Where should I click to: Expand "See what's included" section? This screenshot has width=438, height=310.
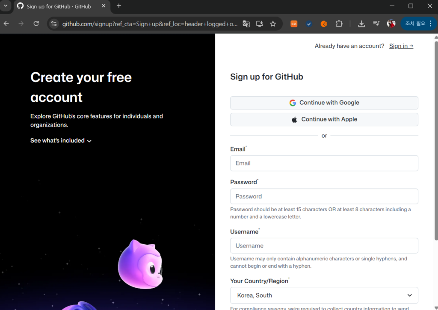(x=61, y=141)
